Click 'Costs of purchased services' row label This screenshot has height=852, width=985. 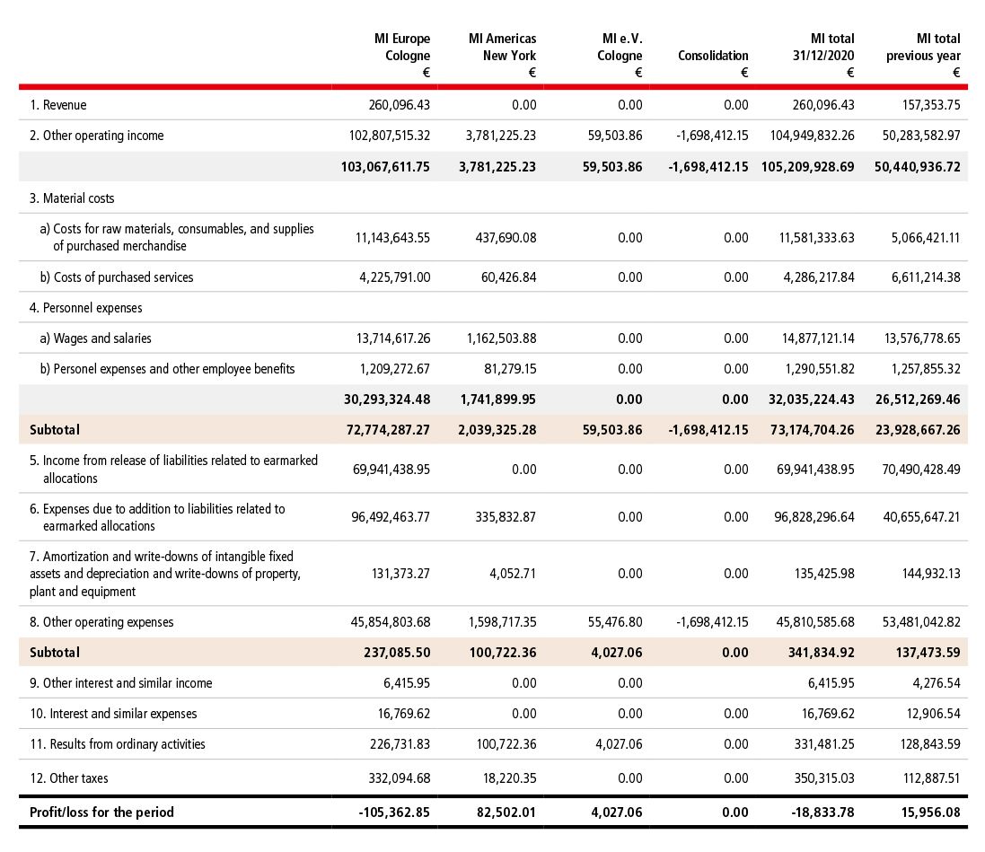(x=117, y=277)
